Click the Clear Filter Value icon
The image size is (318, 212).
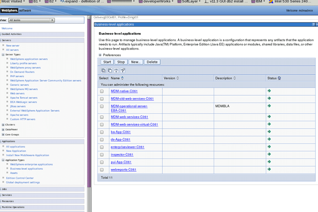(123, 71)
